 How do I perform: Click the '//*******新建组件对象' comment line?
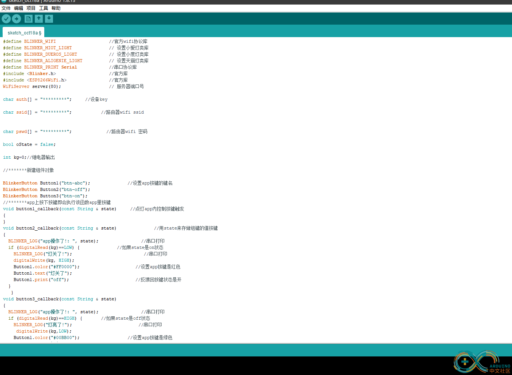click(28, 170)
